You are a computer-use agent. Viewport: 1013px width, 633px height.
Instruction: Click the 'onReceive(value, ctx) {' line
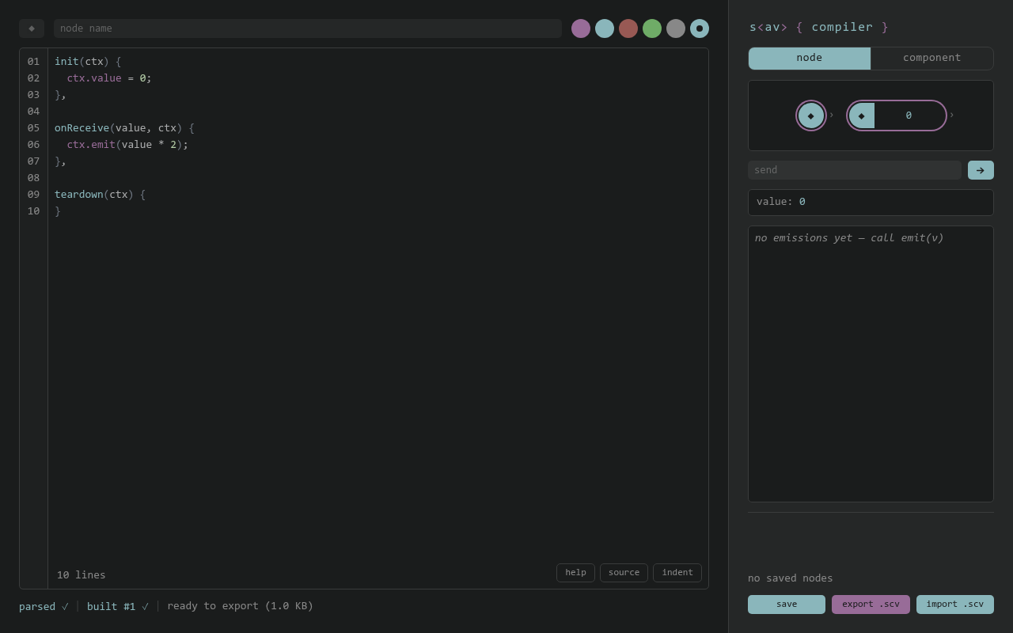(x=124, y=128)
